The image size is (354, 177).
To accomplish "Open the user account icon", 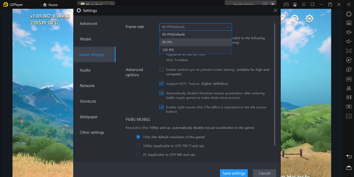I will pyautogui.click(x=295, y=4).
